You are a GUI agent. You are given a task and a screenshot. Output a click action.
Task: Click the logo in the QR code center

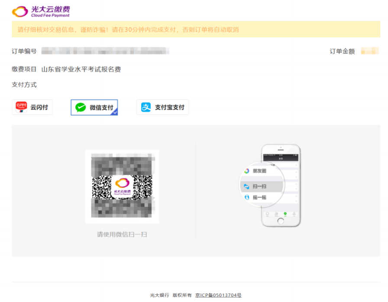(x=122, y=186)
